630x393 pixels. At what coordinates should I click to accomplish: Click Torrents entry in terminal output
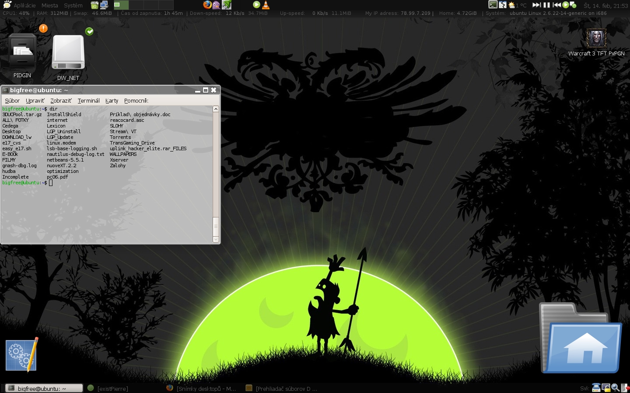pos(120,137)
